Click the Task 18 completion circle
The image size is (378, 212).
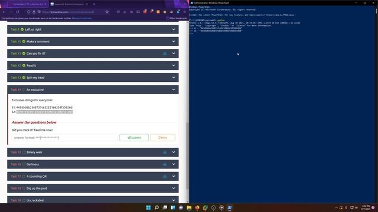click(x=24, y=188)
